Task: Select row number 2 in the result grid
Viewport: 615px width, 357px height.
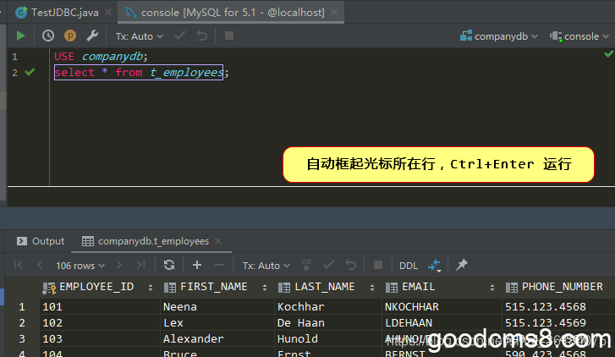Action: pos(22,323)
